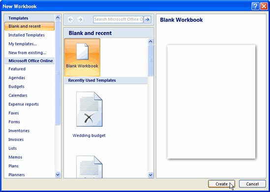Click the templates list scroll down arrow
Viewport: 270px width, 192px height.
click(58, 175)
